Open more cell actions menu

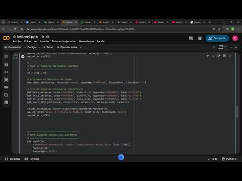pos(230,56)
